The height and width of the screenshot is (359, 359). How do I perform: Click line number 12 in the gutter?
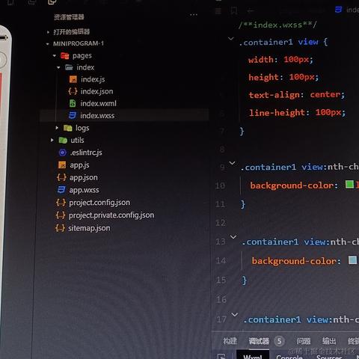(x=221, y=223)
